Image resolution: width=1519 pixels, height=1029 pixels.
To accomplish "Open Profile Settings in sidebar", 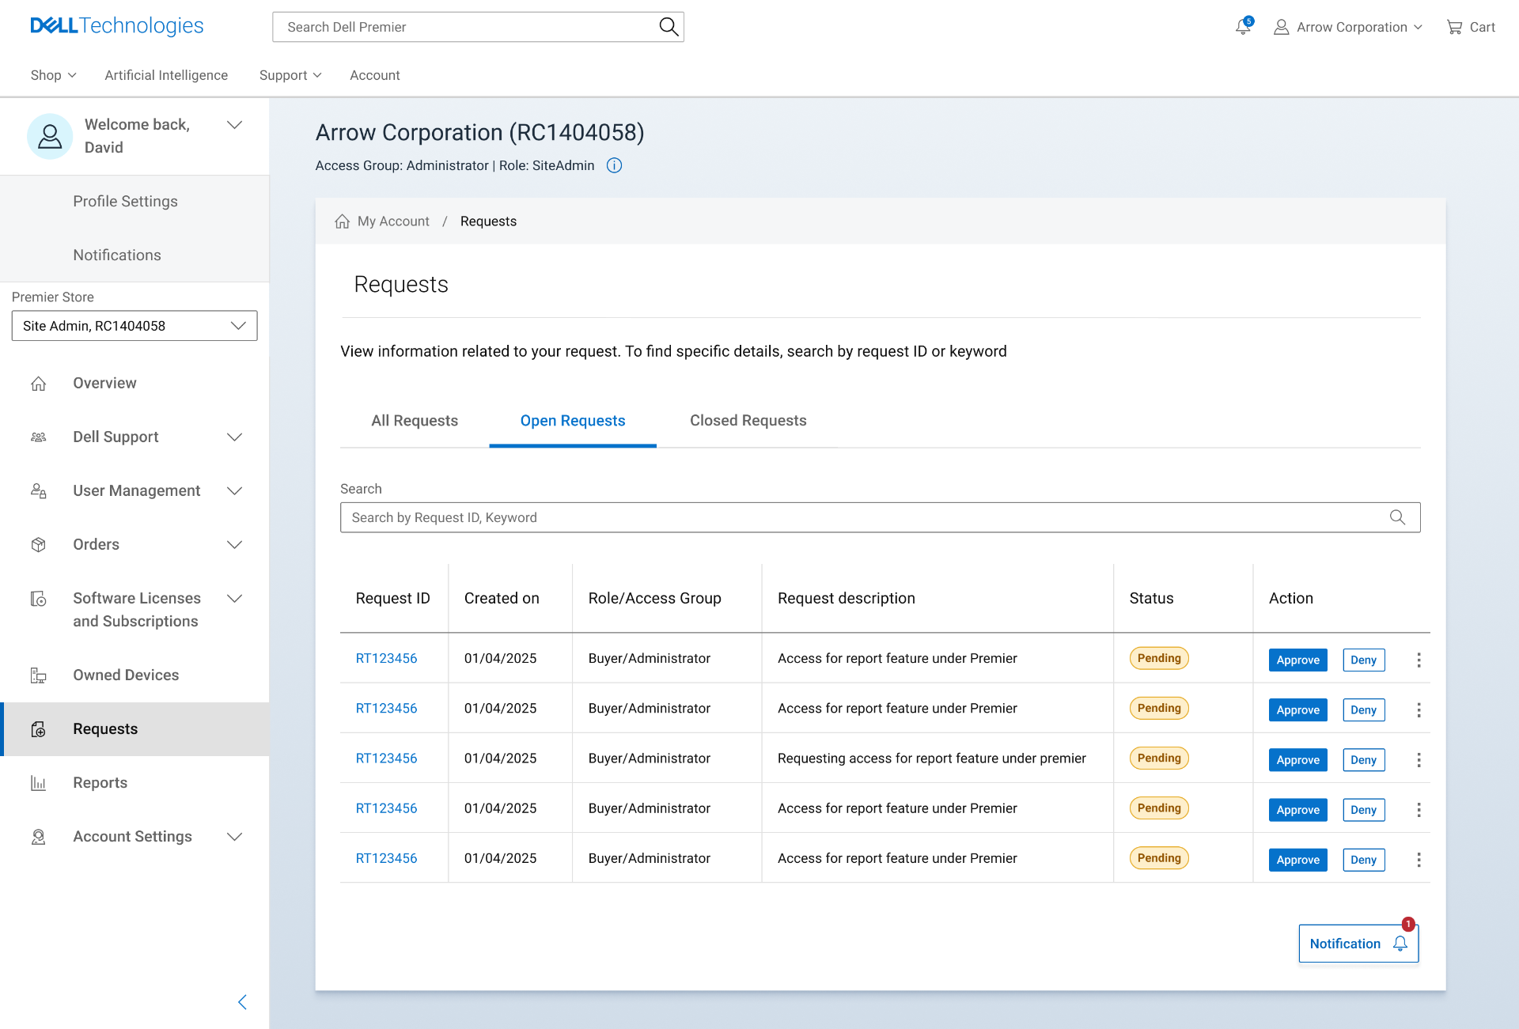I will pyautogui.click(x=125, y=202).
